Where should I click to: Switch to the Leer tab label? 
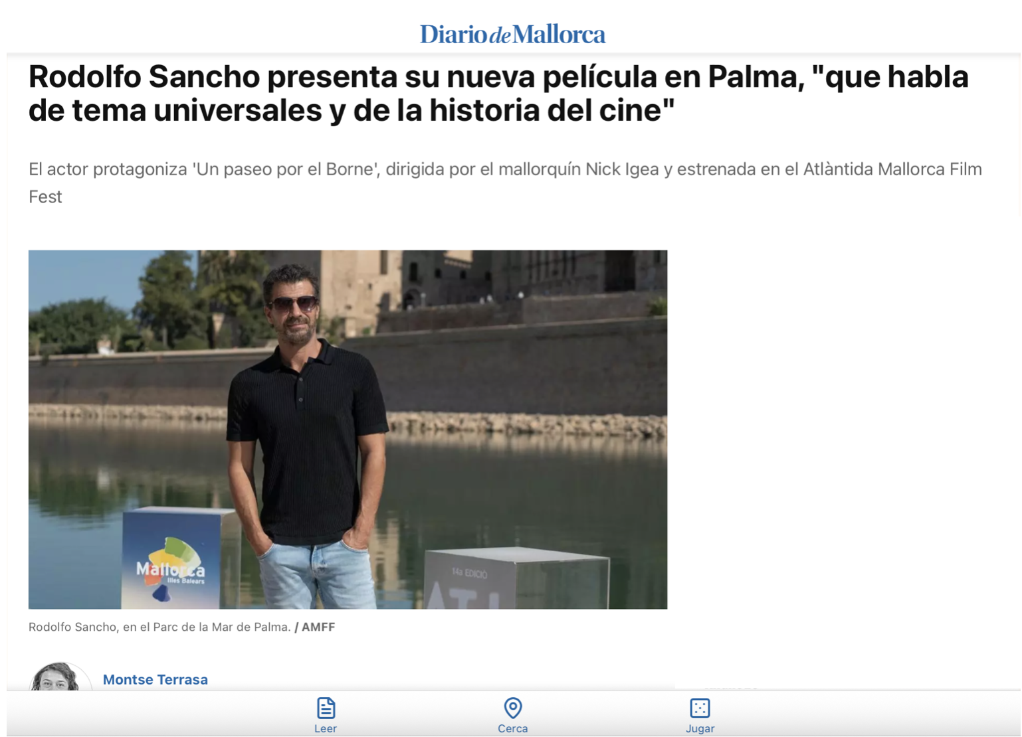click(x=325, y=728)
